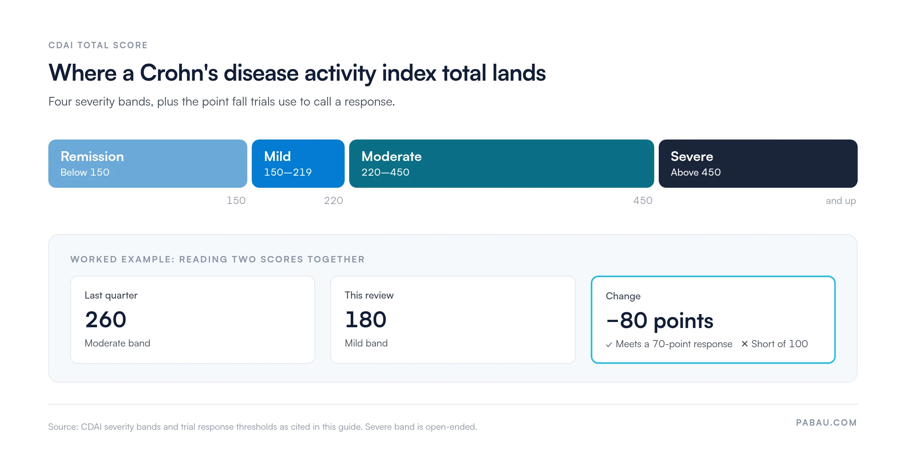
Task: Click the checkmark next to Meets a 70-point response
Action: (609, 345)
